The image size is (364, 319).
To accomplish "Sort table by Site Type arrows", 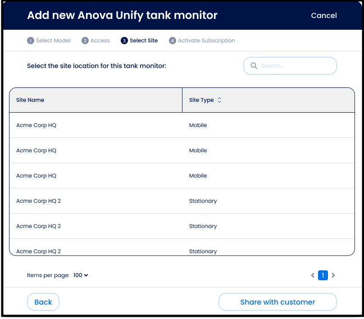I will (219, 100).
